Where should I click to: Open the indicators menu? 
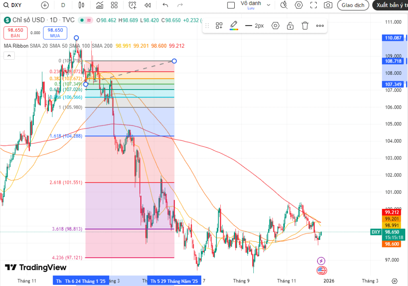coord(100,5)
